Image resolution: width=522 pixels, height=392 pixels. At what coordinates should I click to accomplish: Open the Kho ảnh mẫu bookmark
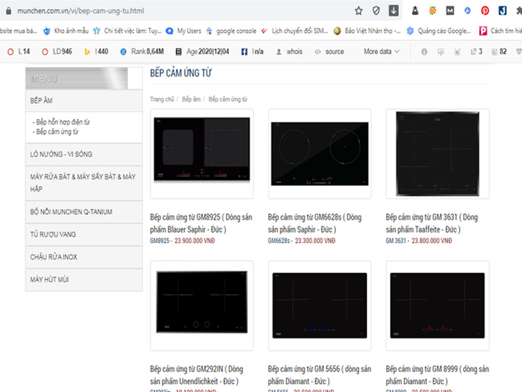pos(66,31)
